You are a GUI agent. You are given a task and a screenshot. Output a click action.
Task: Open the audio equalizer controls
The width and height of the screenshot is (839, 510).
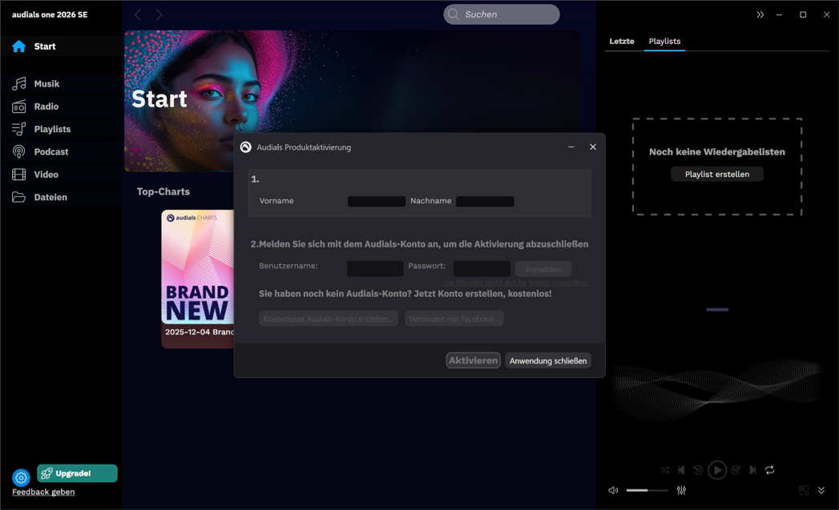[681, 490]
